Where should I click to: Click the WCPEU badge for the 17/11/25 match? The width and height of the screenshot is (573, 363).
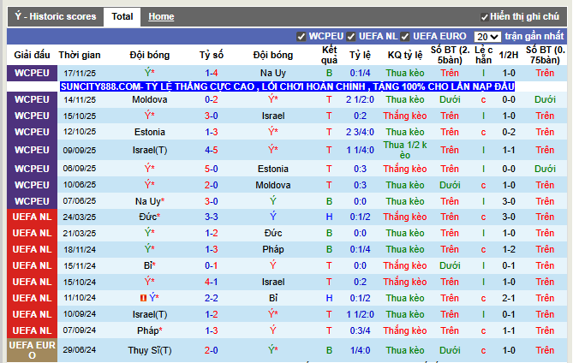32,74
